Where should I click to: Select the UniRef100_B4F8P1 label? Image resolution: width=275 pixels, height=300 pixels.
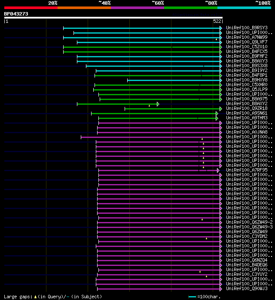247,75
